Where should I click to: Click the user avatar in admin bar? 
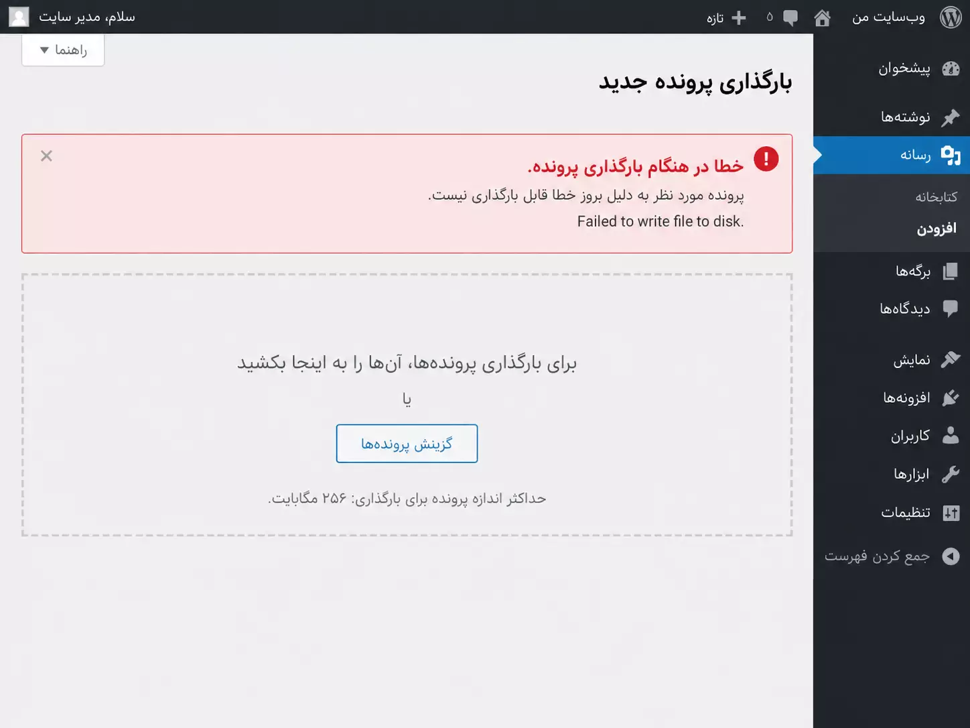pos(19,17)
